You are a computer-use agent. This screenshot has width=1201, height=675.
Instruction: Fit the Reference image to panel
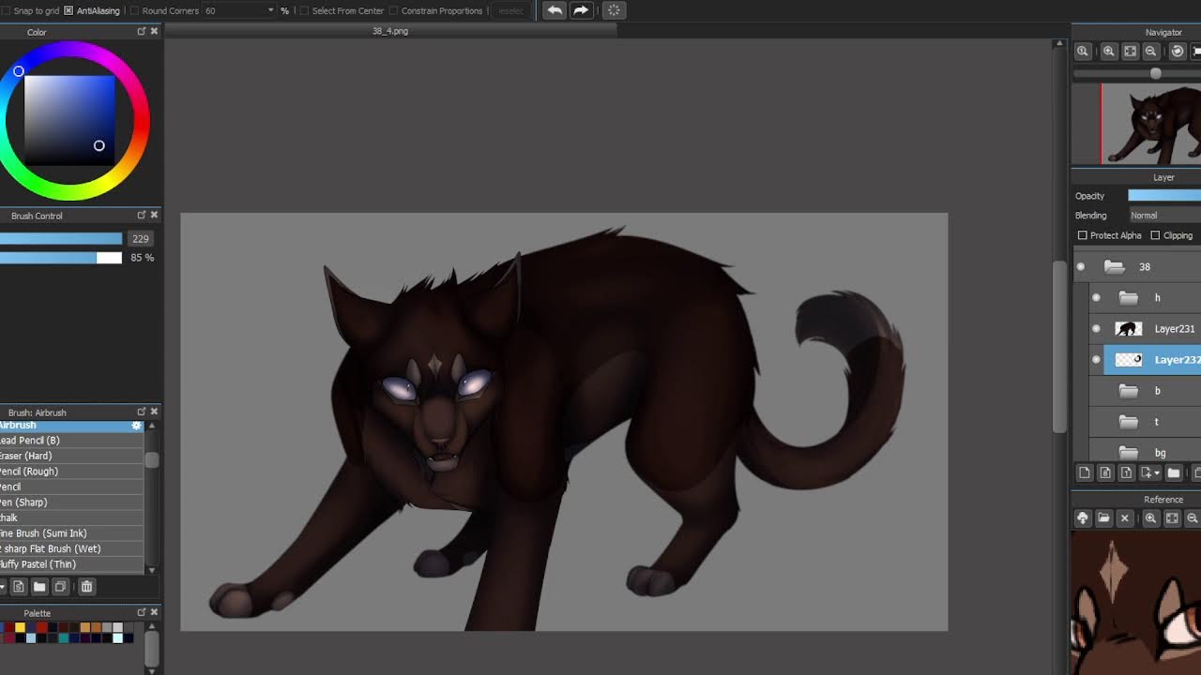pyautogui.click(x=1172, y=518)
